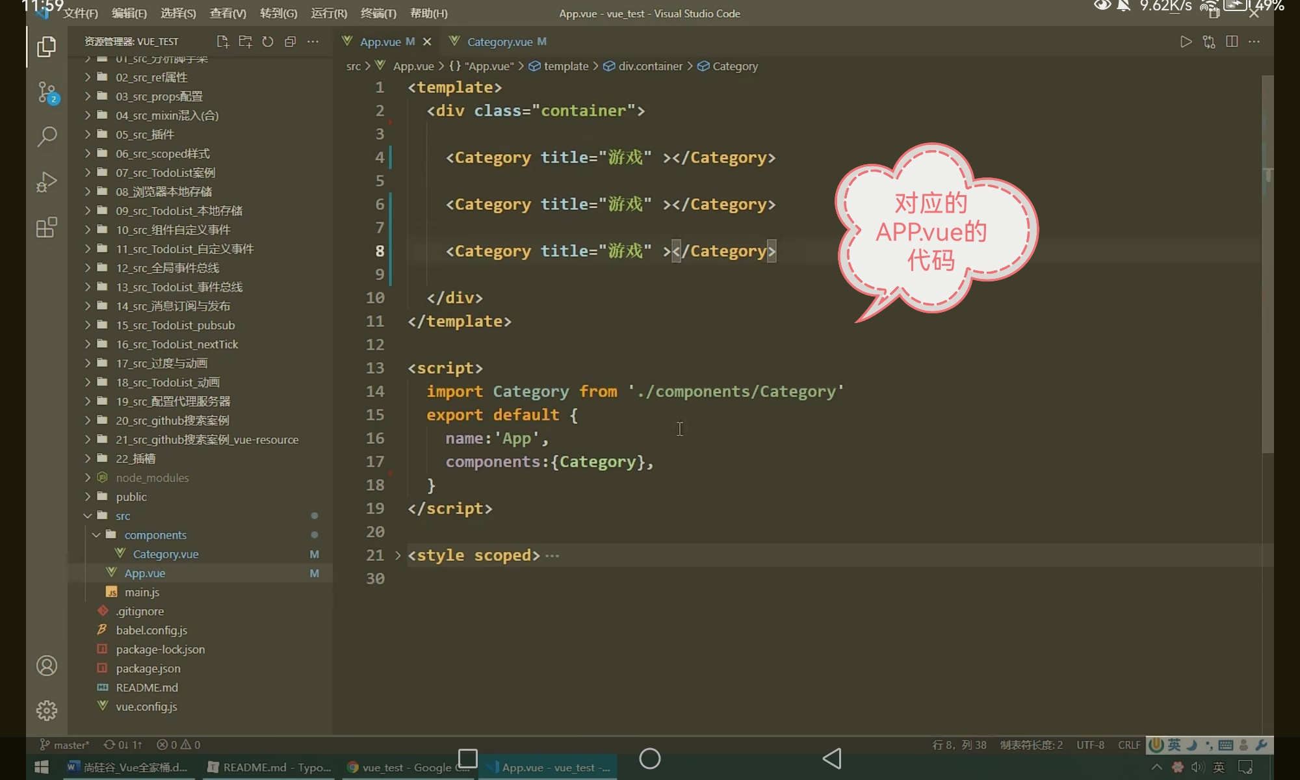The image size is (1300, 780).
Task: Collapse the src folder
Action: pos(122,515)
